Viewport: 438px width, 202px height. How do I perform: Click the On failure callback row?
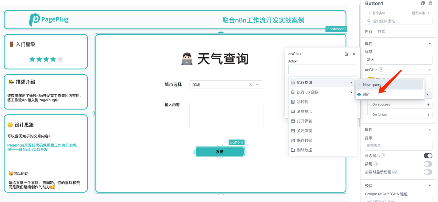click(401, 115)
